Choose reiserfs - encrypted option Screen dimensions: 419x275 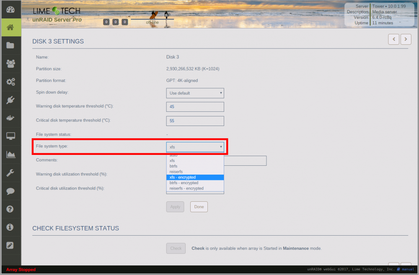tap(195, 188)
